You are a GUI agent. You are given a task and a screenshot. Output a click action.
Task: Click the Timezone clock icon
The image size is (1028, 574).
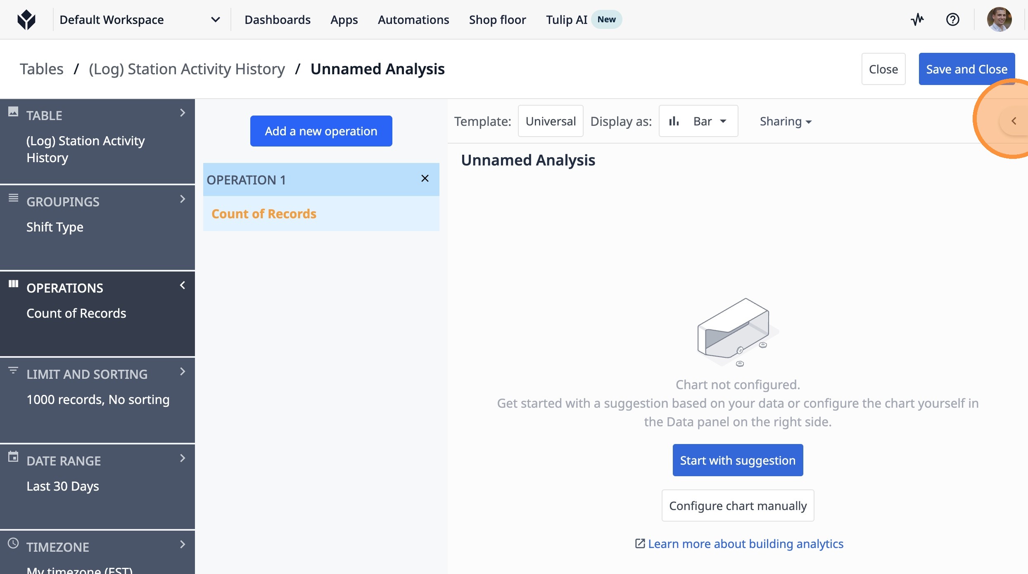pos(13,543)
